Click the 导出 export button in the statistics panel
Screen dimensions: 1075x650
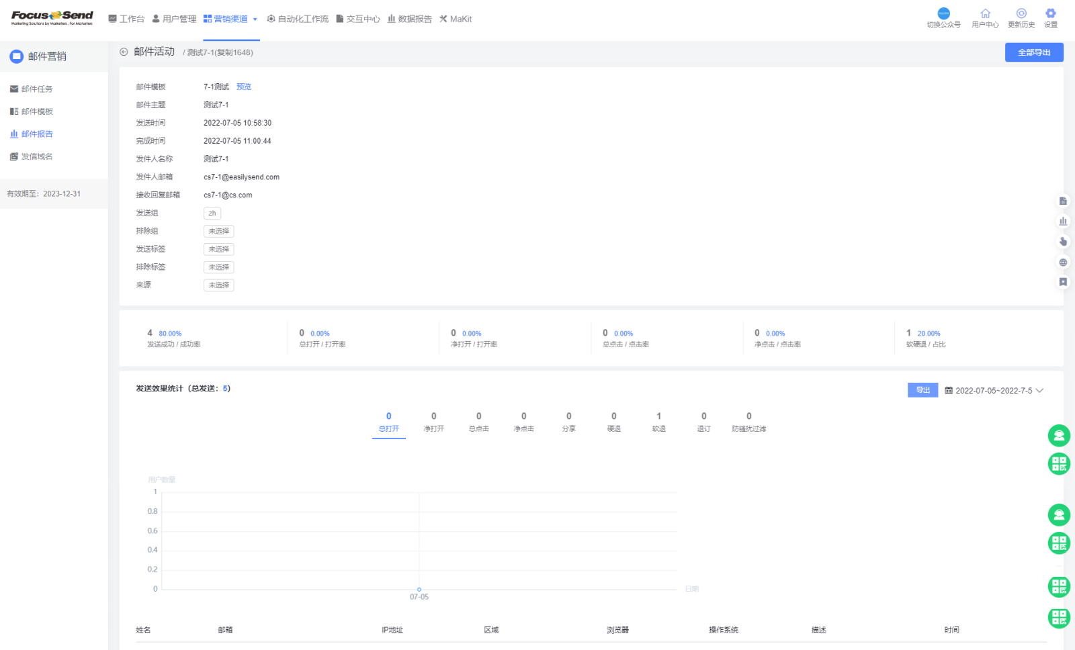click(x=922, y=390)
